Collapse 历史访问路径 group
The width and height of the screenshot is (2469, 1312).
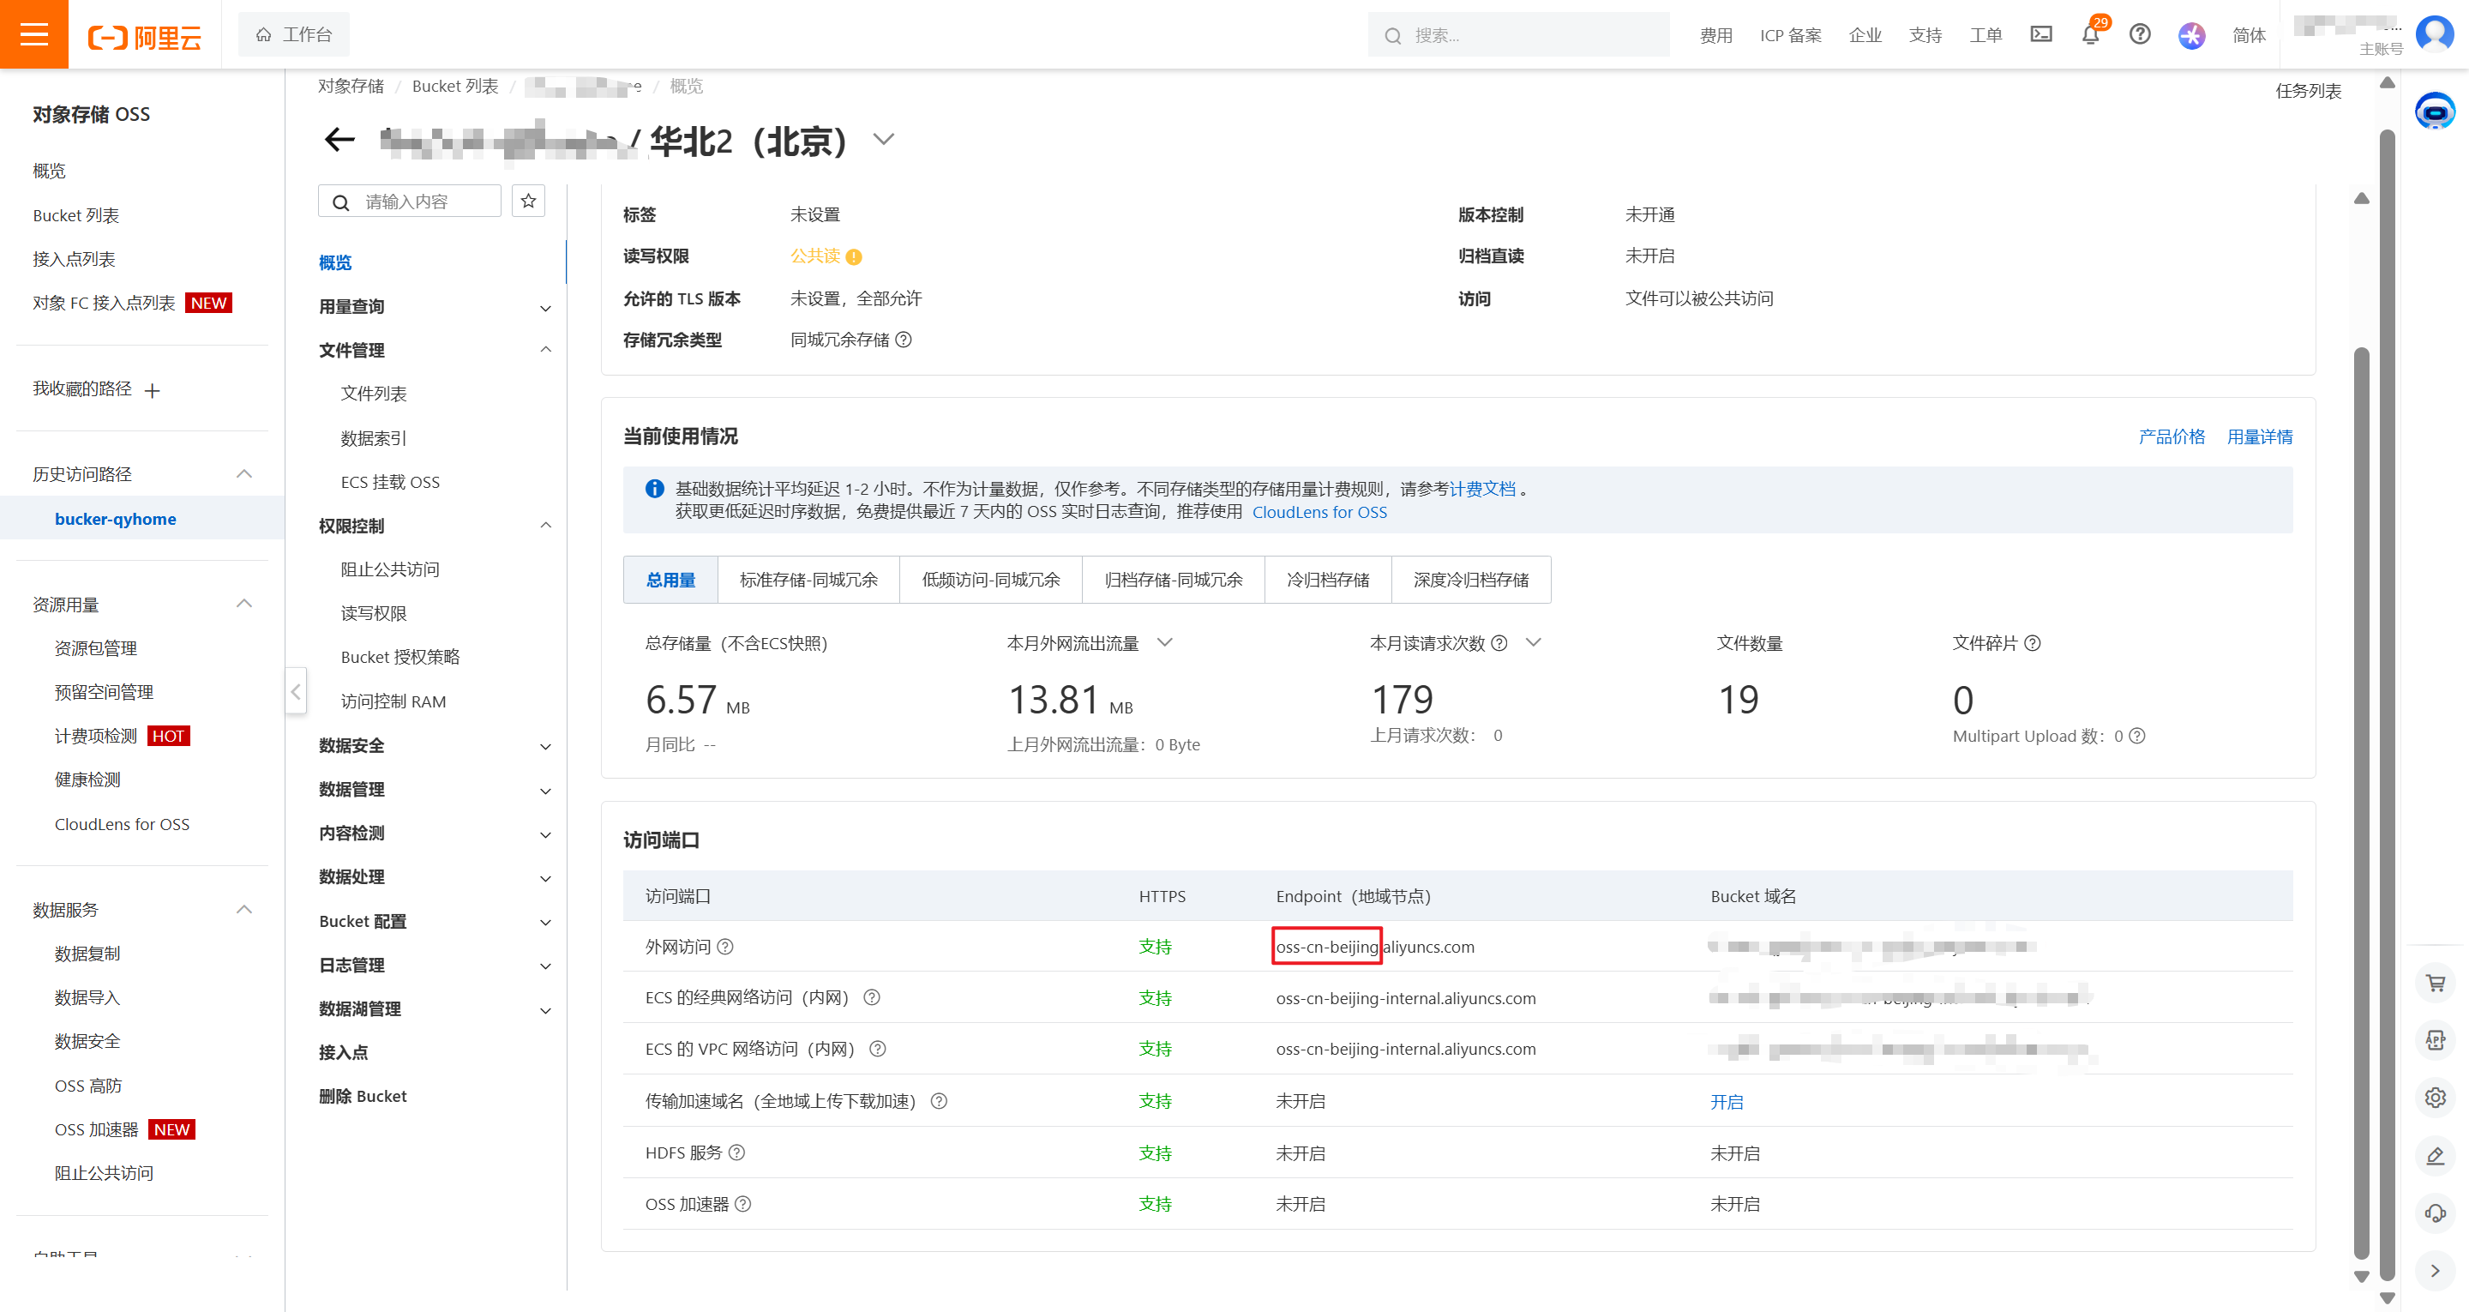(x=244, y=473)
